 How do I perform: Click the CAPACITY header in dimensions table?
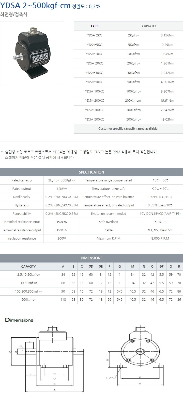click(x=28, y=267)
